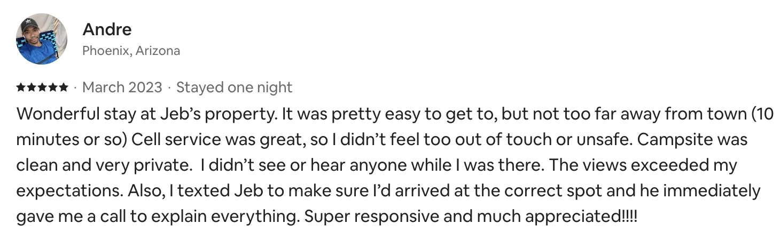780x239 pixels.
Task: Click the first star in the rating
Action: (x=21, y=87)
